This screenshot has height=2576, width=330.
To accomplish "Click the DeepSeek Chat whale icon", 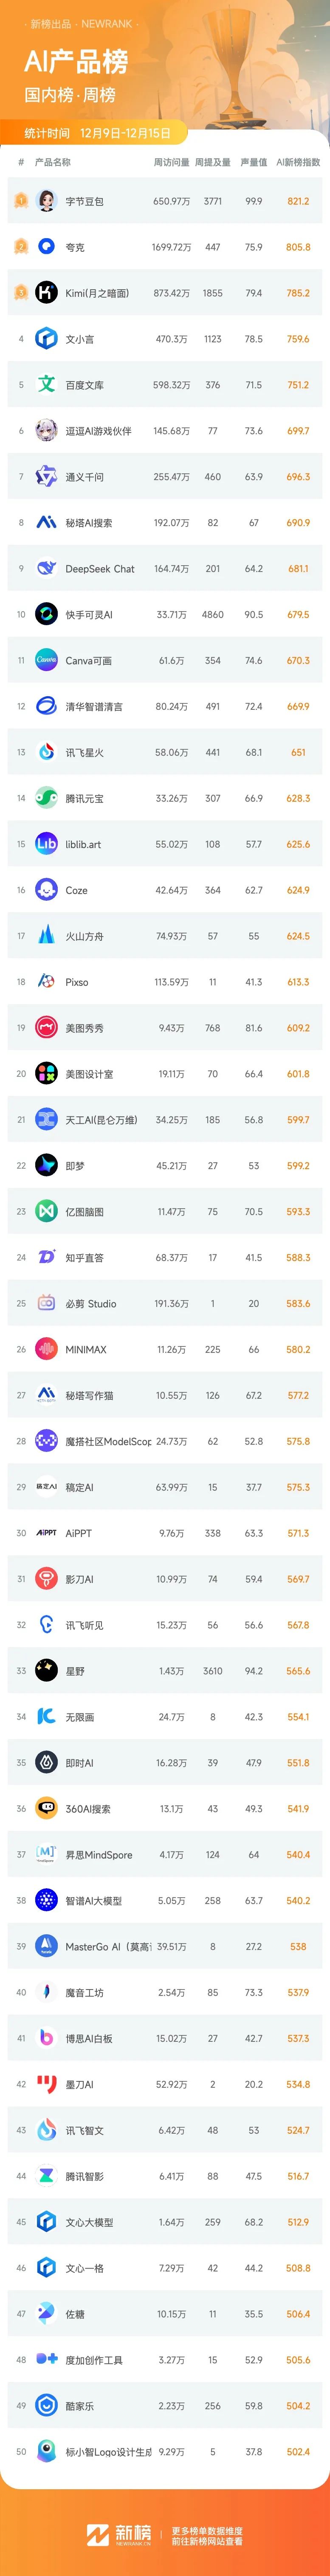I will click(x=46, y=568).
